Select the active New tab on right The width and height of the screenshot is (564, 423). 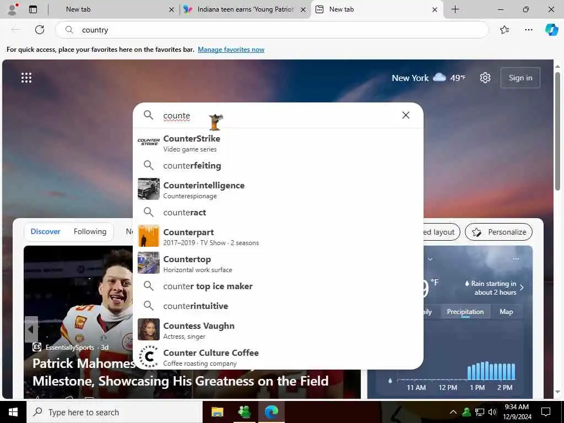pyautogui.click(x=377, y=9)
